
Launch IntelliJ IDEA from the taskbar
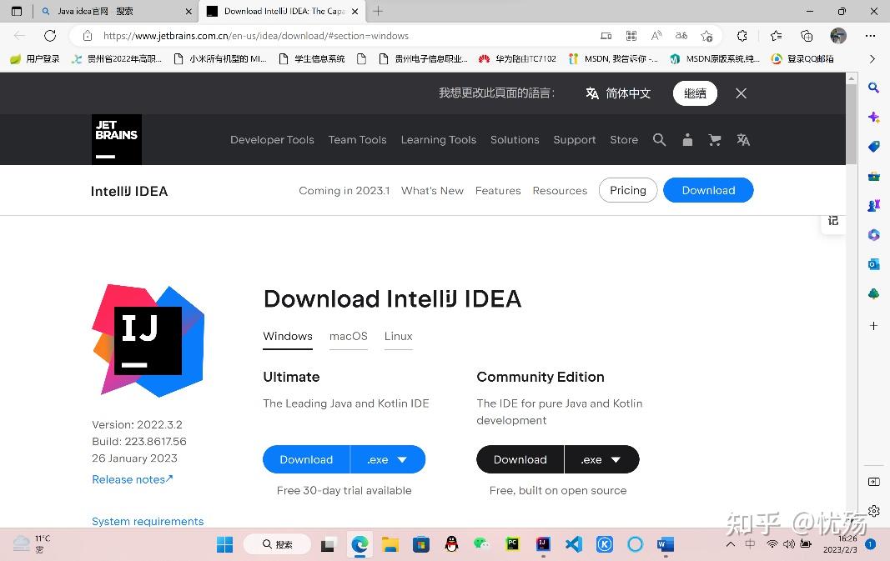543,543
